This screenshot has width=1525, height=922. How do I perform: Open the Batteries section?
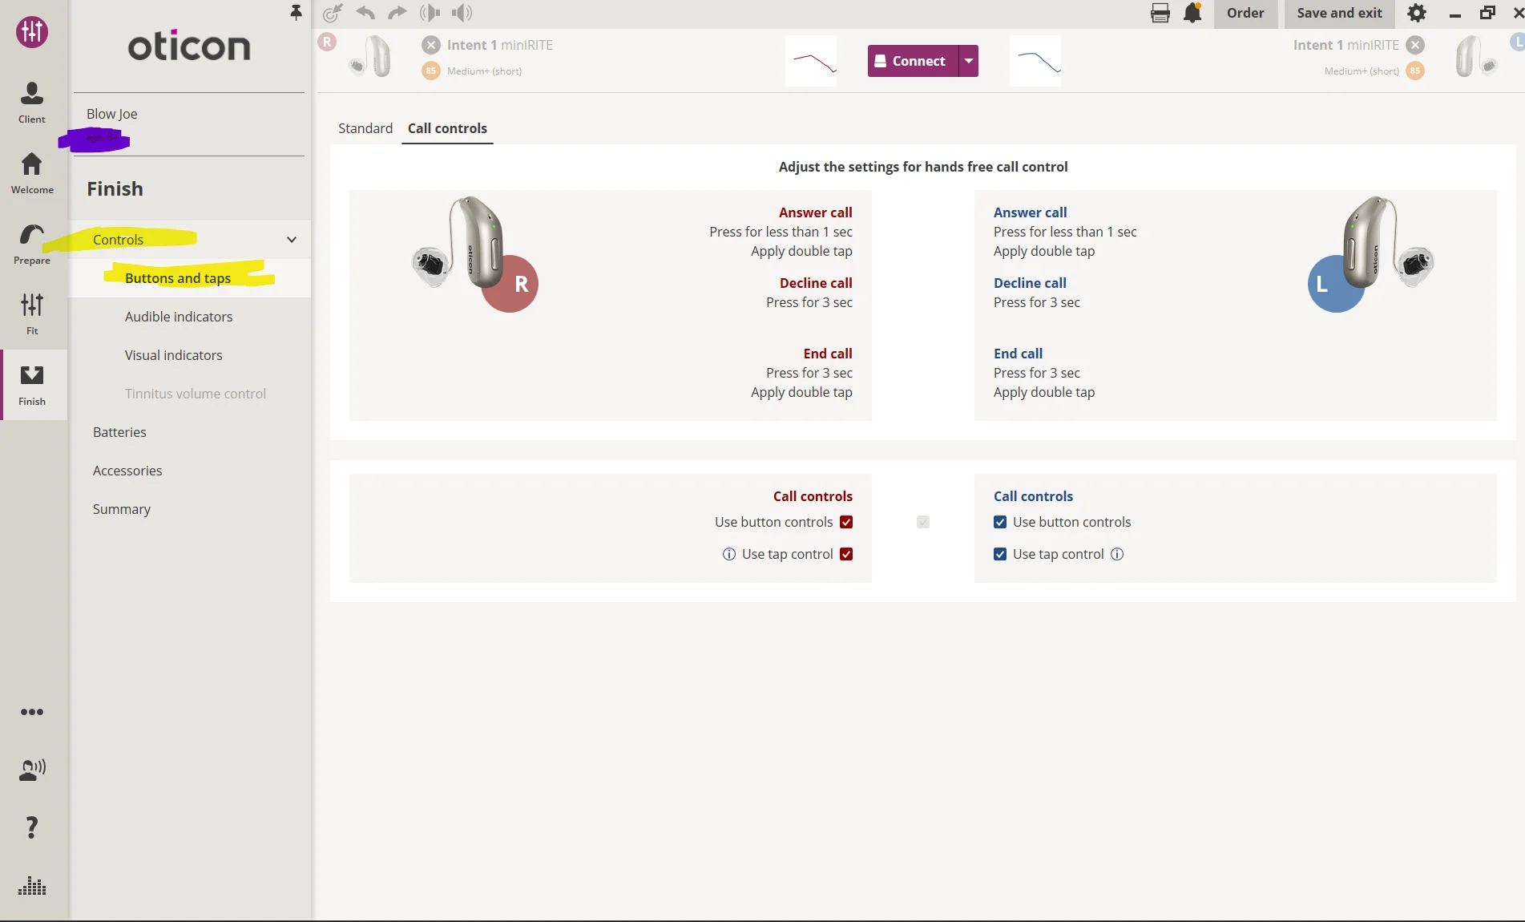click(x=119, y=432)
